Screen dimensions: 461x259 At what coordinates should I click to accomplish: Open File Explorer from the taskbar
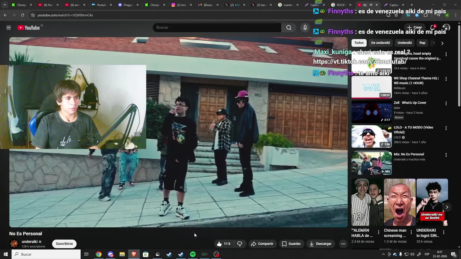[122, 254]
